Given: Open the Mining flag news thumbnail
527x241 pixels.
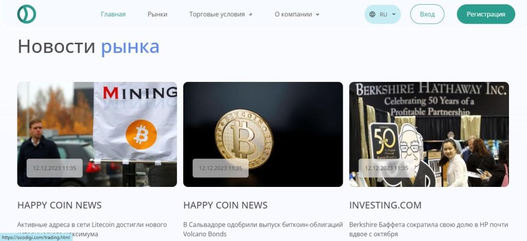Looking at the screenshot, I should pyautogui.click(x=97, y=134).
